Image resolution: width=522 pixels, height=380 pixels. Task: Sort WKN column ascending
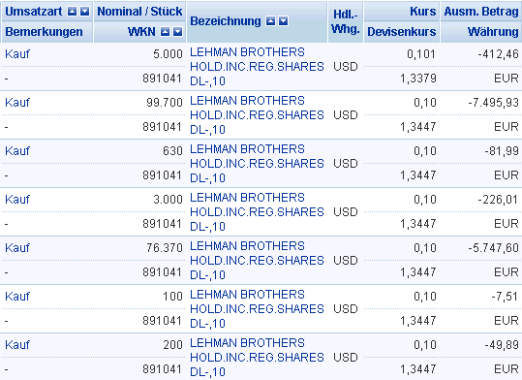[x=165, y=32]
